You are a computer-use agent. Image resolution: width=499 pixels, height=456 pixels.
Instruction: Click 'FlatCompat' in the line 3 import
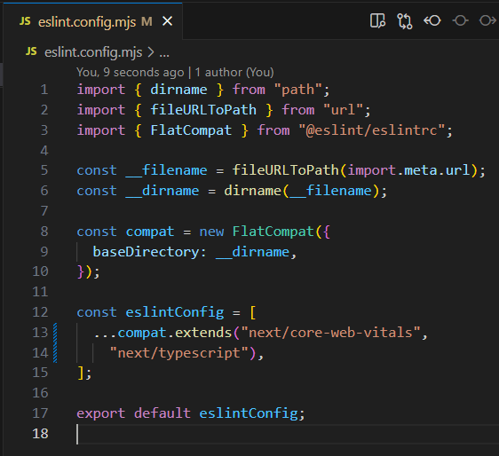(x=191, y=130)
